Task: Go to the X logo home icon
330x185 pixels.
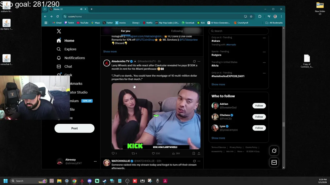Action: (x=59, y=31)
